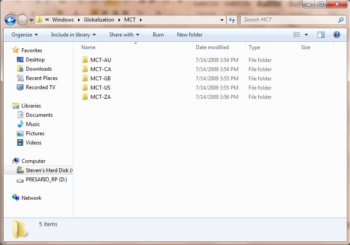Screen dimensions: 350x245
Task: Click the PRESARIO_RP (D:) drive icon
Action: tap(20, 180)
